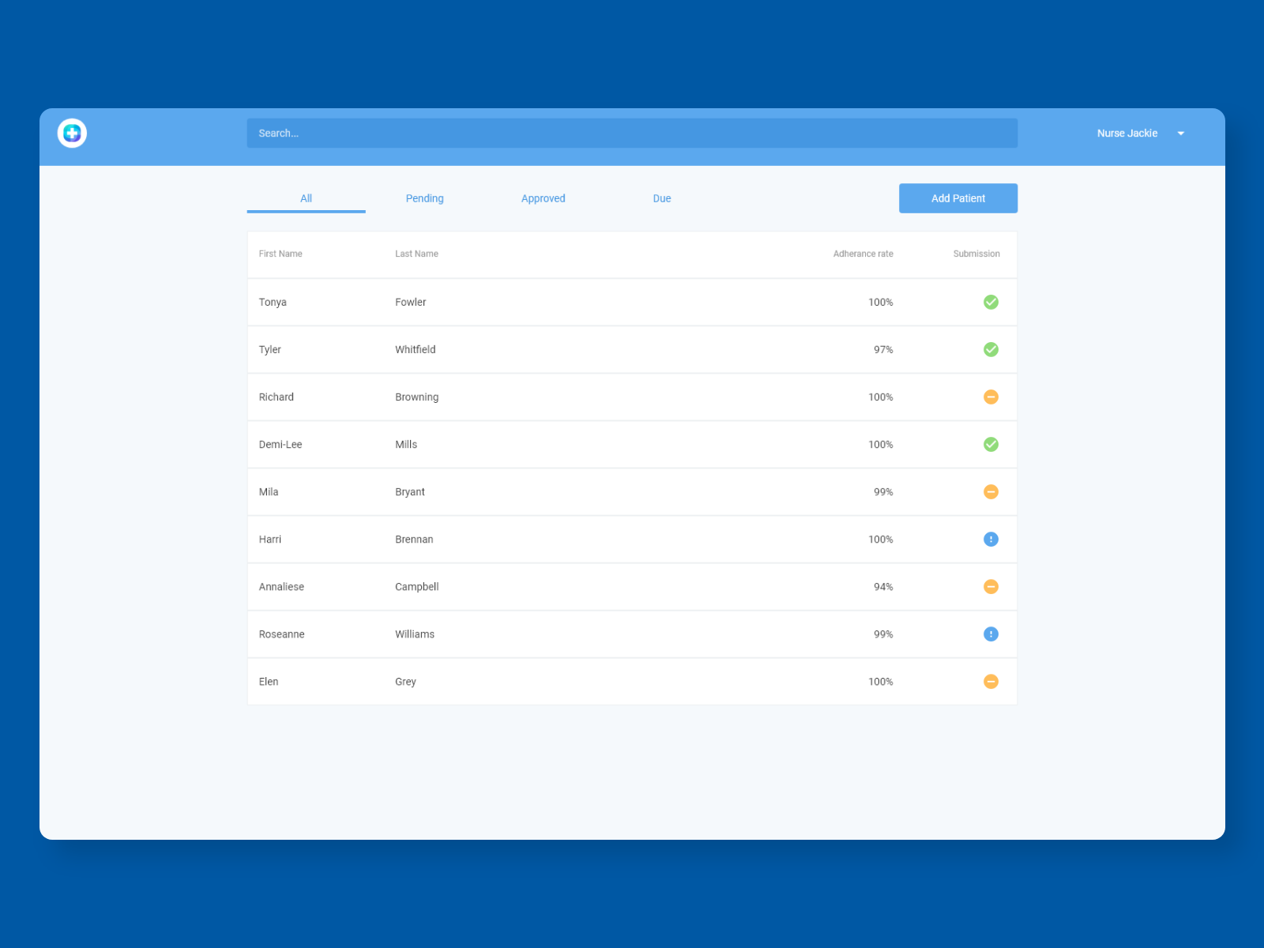Select the Due tab
The height and width of the screenshot is (948, 1264).
click(661, 198)
